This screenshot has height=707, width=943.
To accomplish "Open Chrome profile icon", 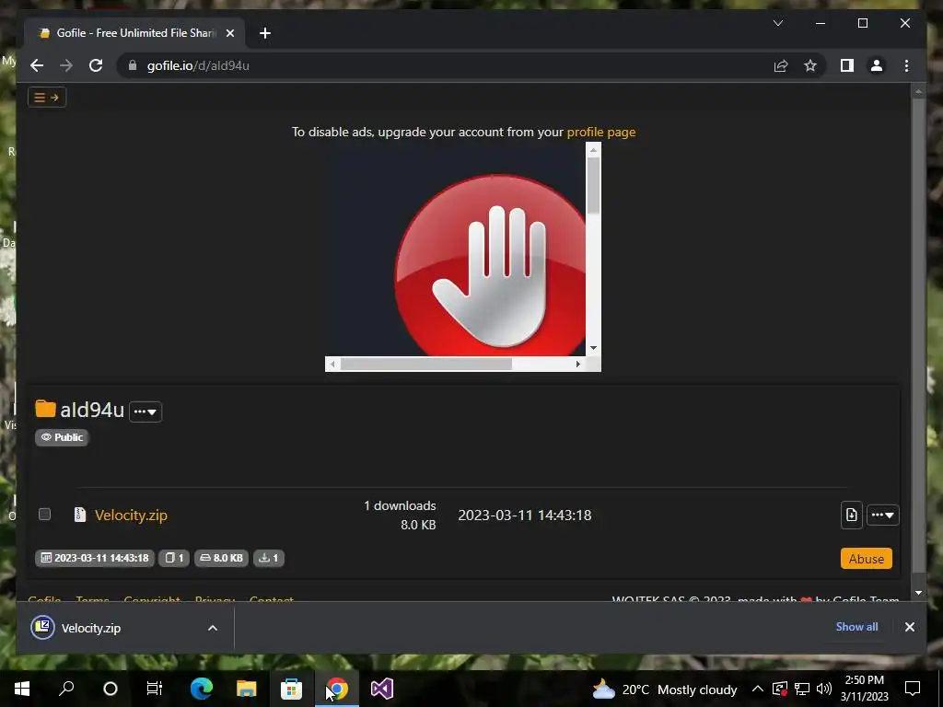I will (x=877, y=65).
